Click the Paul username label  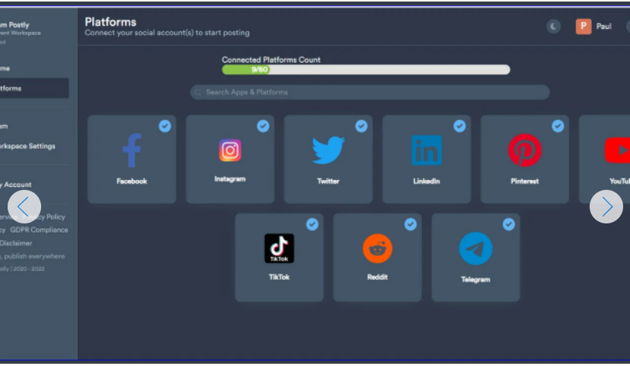(x=603, y=27)
